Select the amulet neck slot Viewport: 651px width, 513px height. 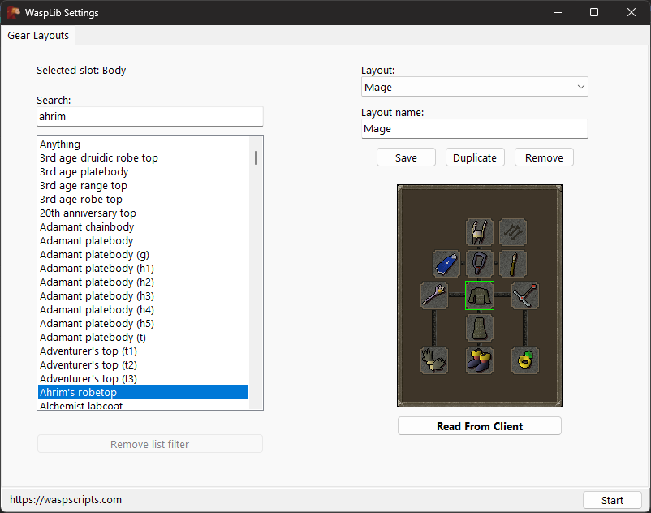[480, 263]
